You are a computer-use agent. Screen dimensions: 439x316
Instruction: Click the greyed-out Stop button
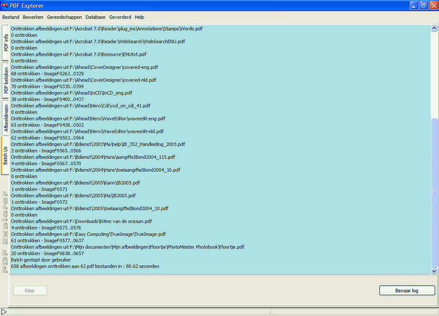click(x=30, y=291)
